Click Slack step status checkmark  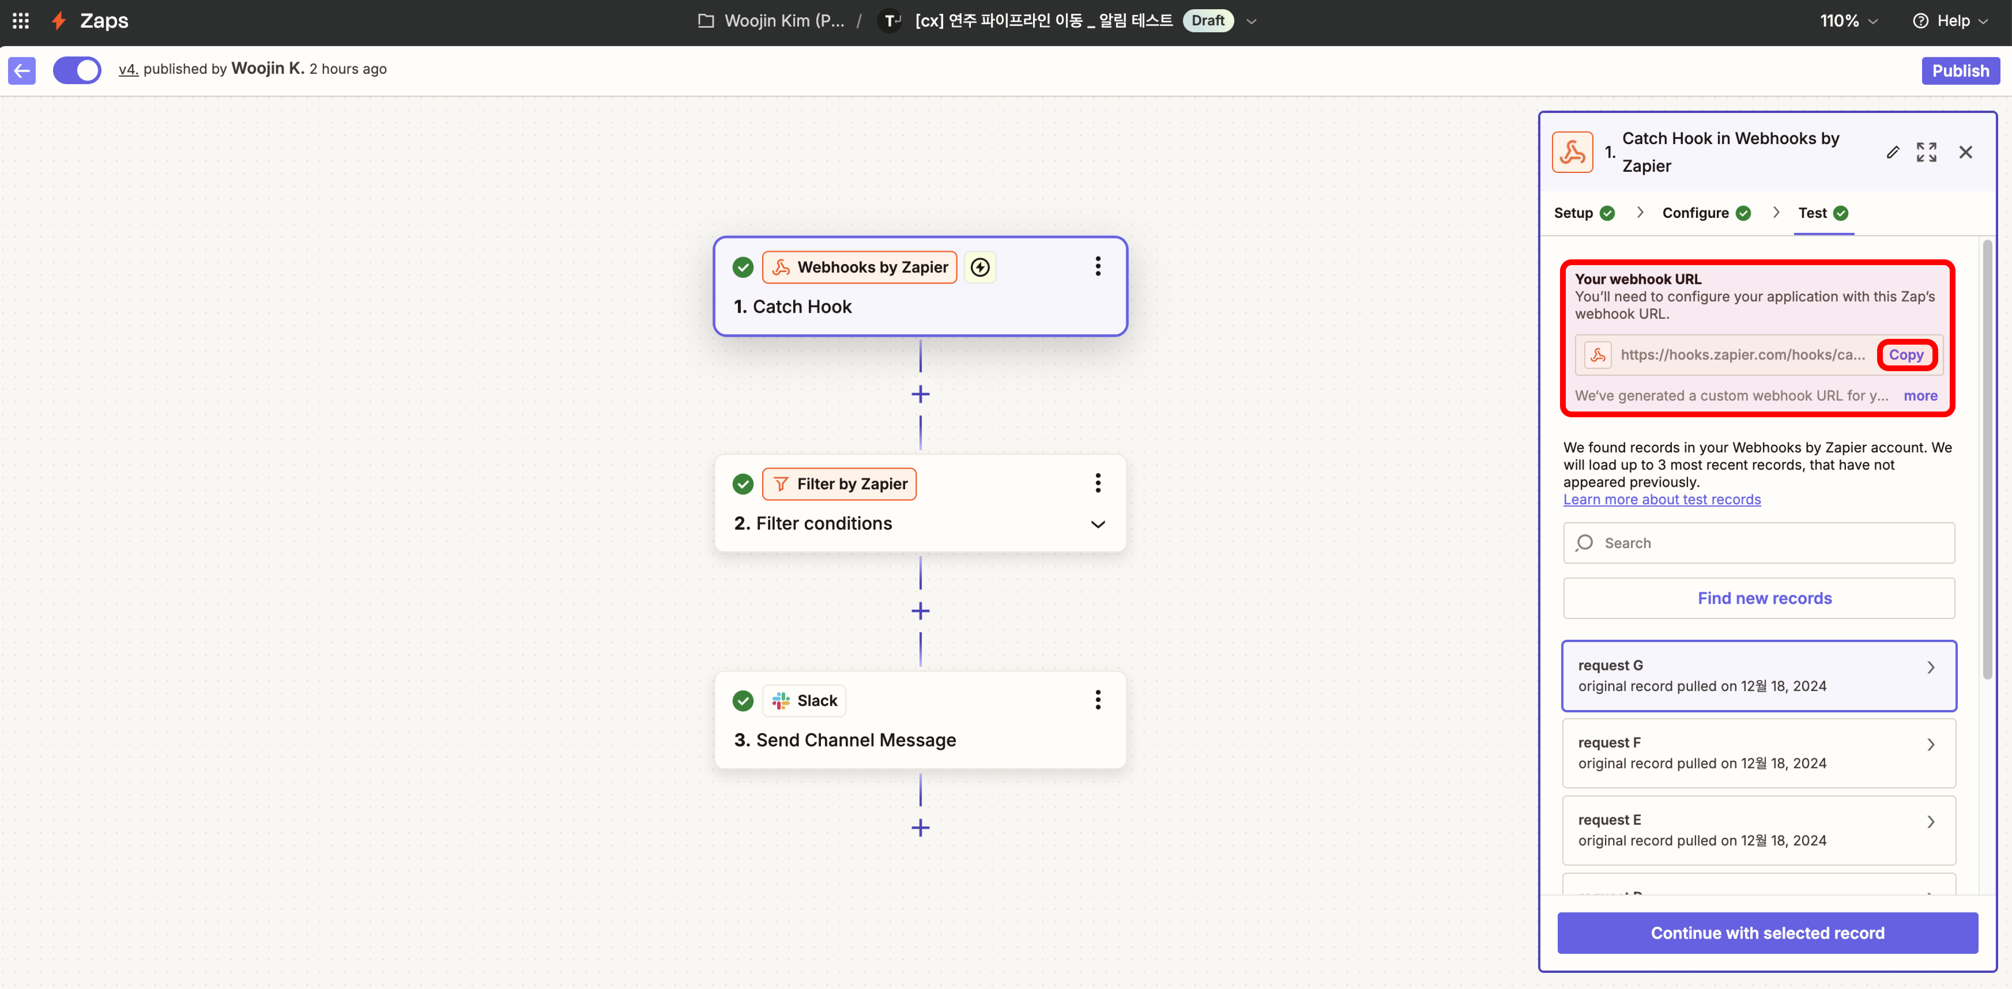click(743, 701)
